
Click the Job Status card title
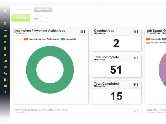pyautogui.click(x=156, y=30)
